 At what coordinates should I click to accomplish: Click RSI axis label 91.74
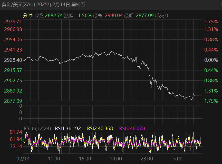[x=16, y=132]
